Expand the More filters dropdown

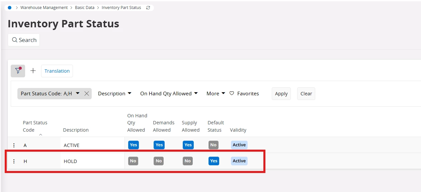tap(216, 94)
